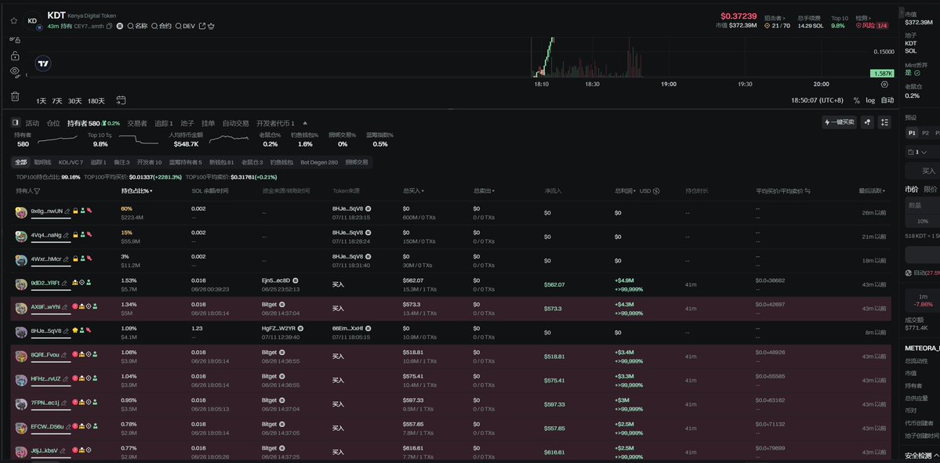This screenshot has height=463, width=940.
Task: Click the TradingView logo on the chart
Action: pos(42,63)
